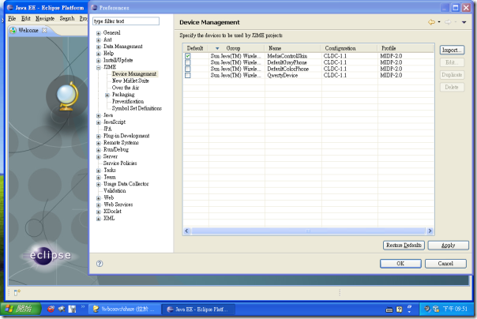Click the Apply button
Image resolution: width=477 pixels, height=319 pixels.
[448, 245]
